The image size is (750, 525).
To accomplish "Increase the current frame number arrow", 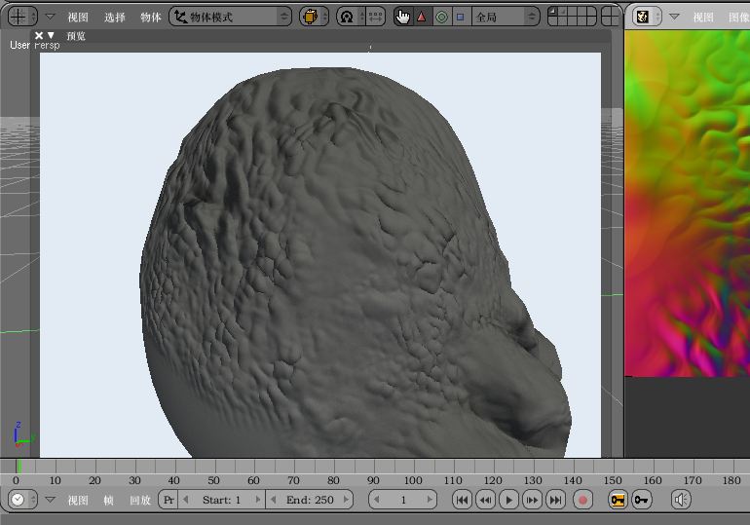I will coord(430,500).
